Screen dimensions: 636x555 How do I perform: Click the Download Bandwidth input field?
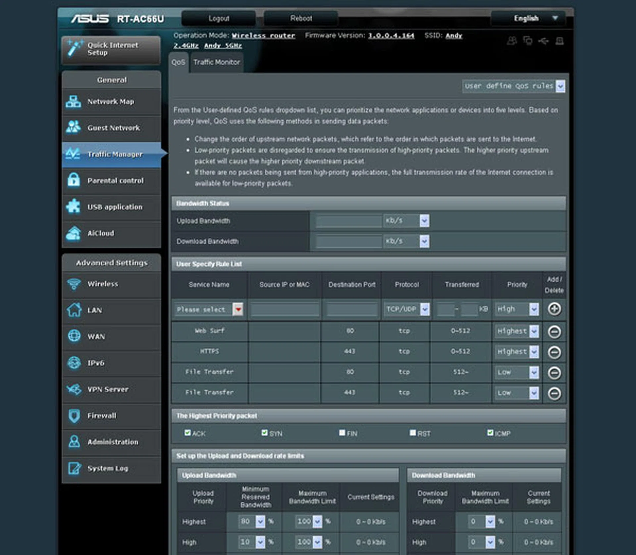pos(348,241)
